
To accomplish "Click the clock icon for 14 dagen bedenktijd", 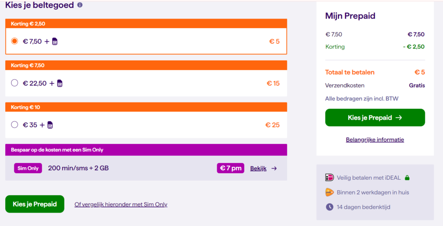I will click(x=330, y=207).
